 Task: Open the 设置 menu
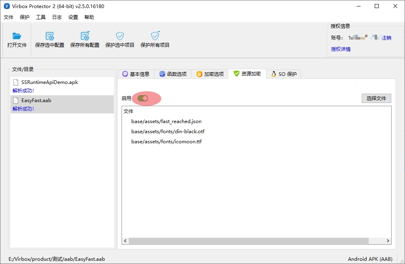(73, 17)
